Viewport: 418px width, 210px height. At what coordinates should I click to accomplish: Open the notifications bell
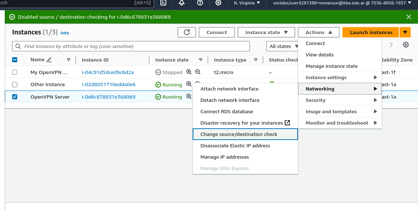[x=182, y=3]
